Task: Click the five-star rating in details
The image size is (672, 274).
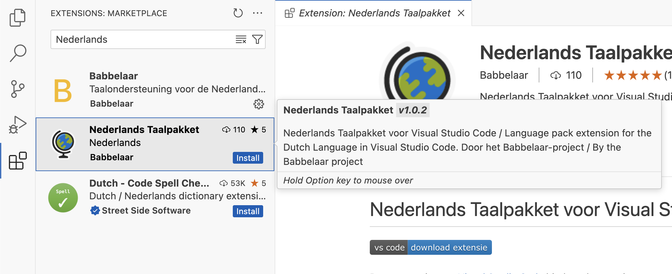Action: [633, 75]
